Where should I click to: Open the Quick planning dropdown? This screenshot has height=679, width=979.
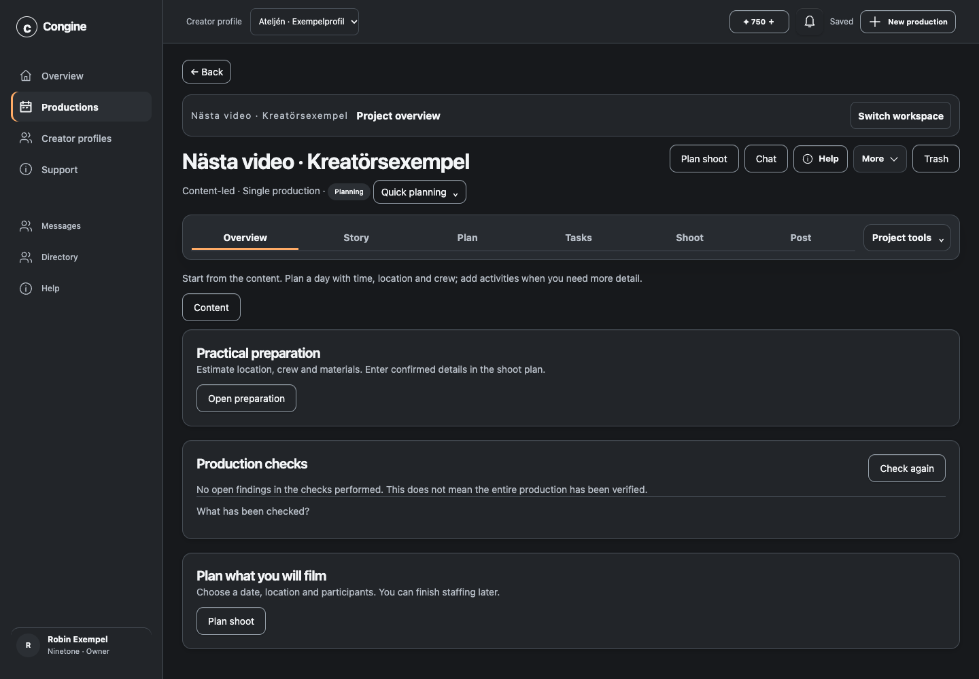[x=419, y=192]
